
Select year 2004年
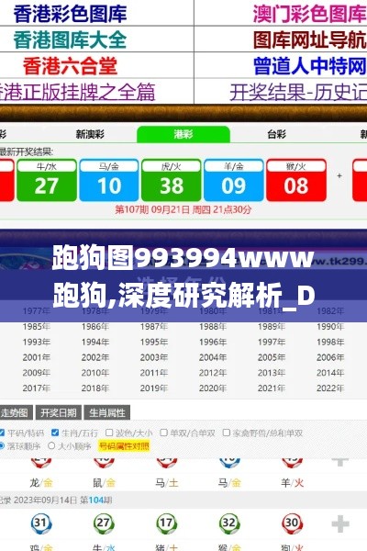(213, 357)
